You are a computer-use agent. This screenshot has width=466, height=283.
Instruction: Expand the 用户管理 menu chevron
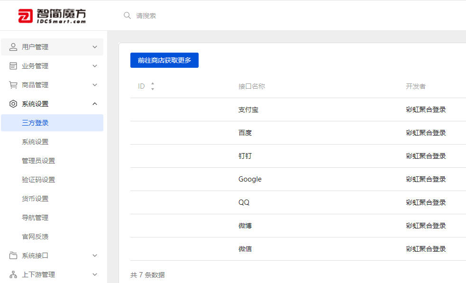pyautogui.click(x=95, y=47)
